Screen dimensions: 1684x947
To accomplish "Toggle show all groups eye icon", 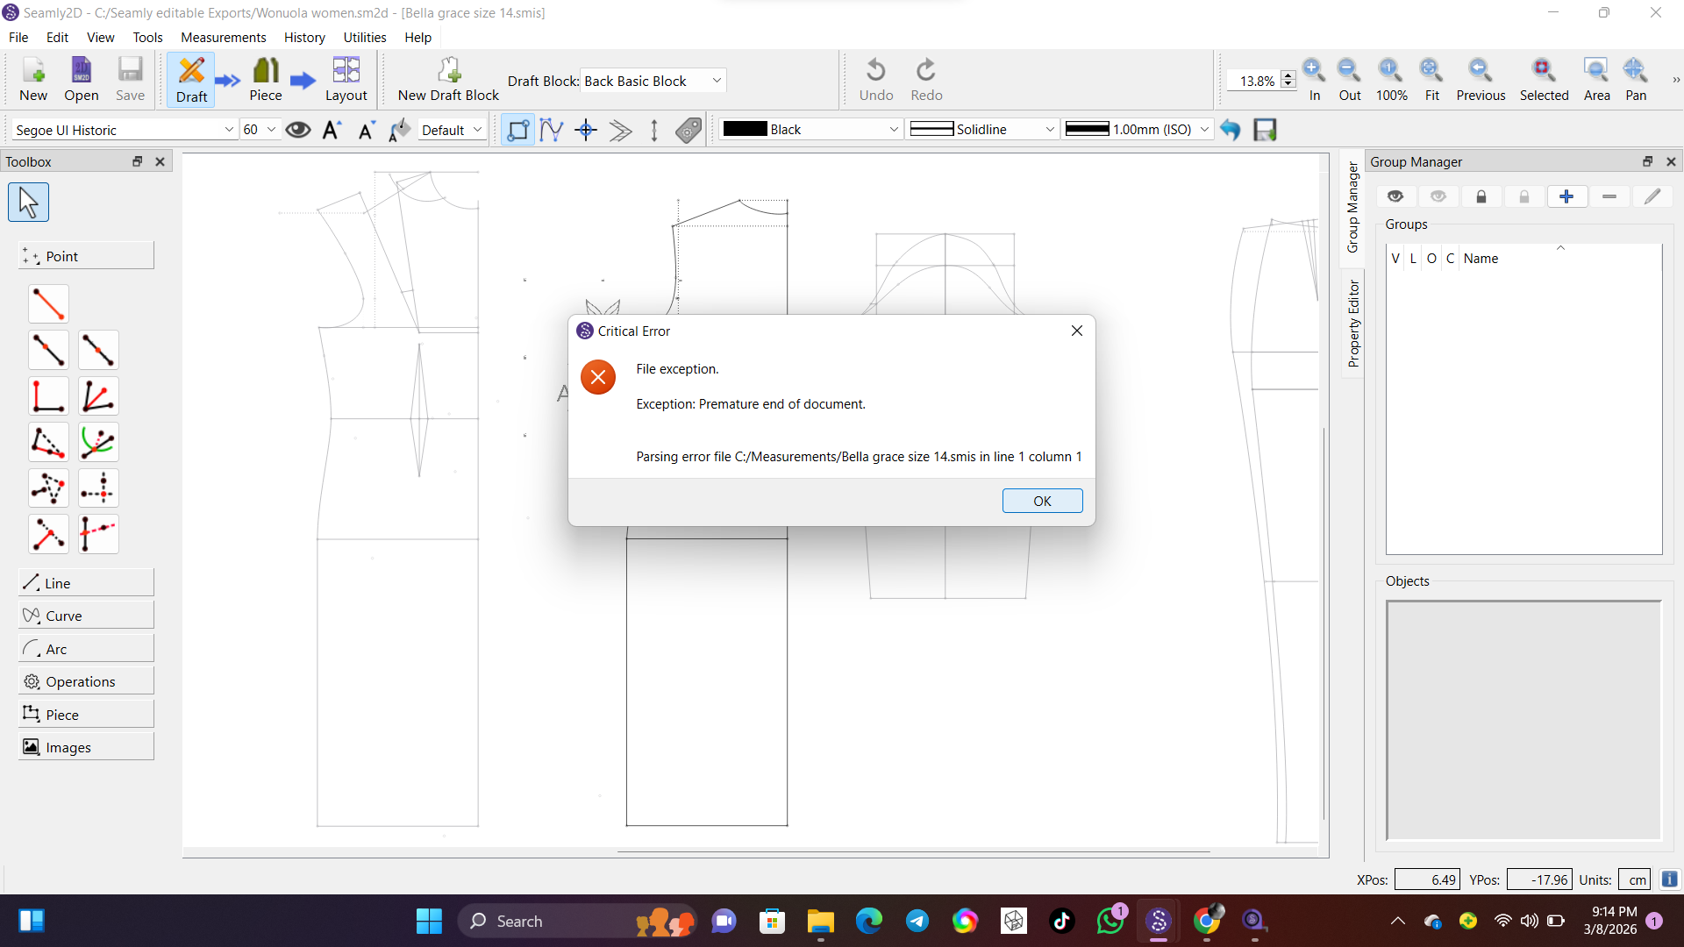I will [x=1395, y=196].
